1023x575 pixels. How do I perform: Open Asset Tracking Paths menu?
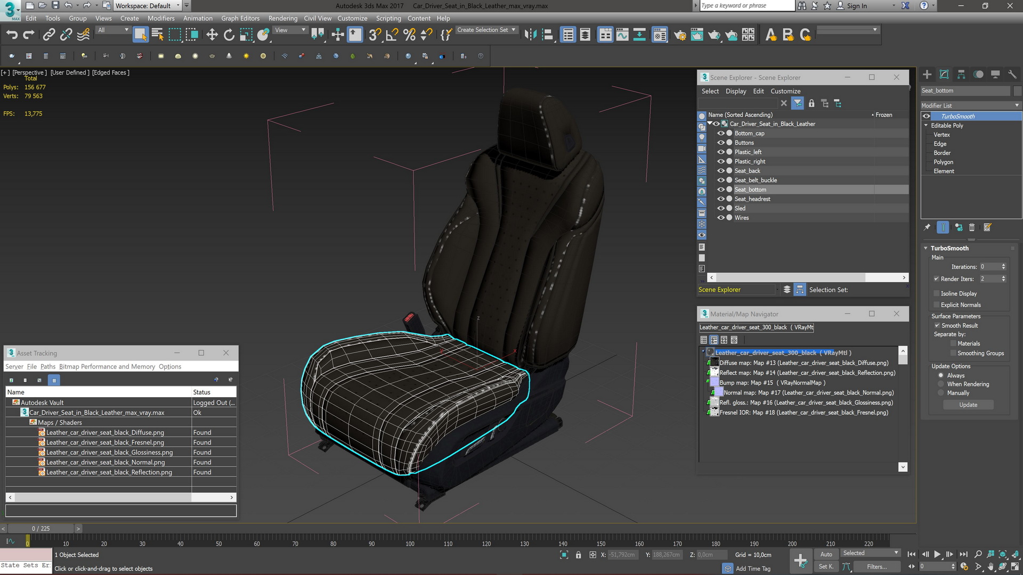[x=47, y=367]
